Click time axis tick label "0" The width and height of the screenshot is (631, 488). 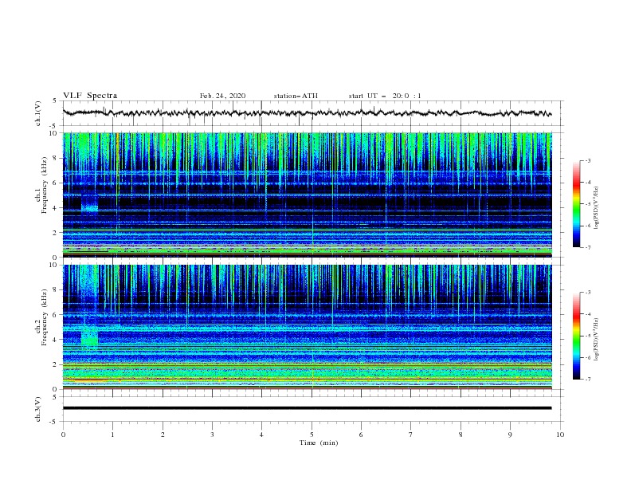tap(63, 435)
